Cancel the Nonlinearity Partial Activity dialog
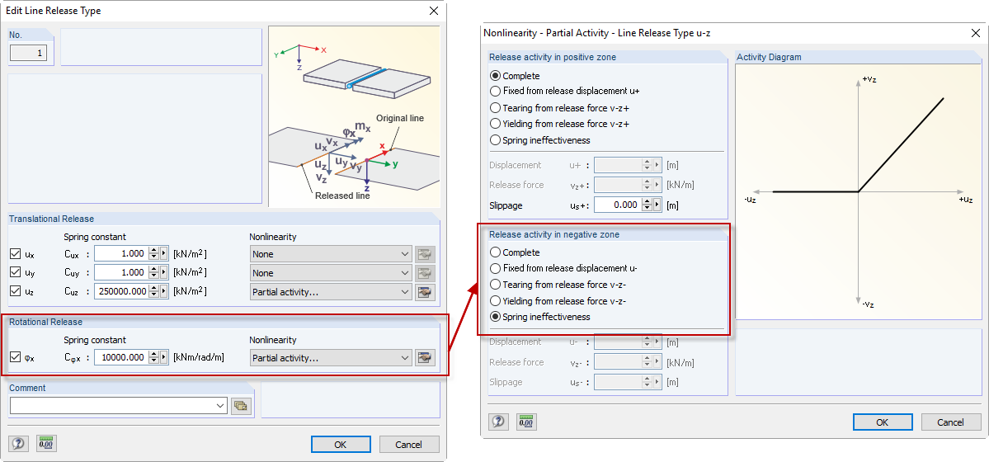Image resolution: width=989 pixels, height=462 pixels. 951,422
